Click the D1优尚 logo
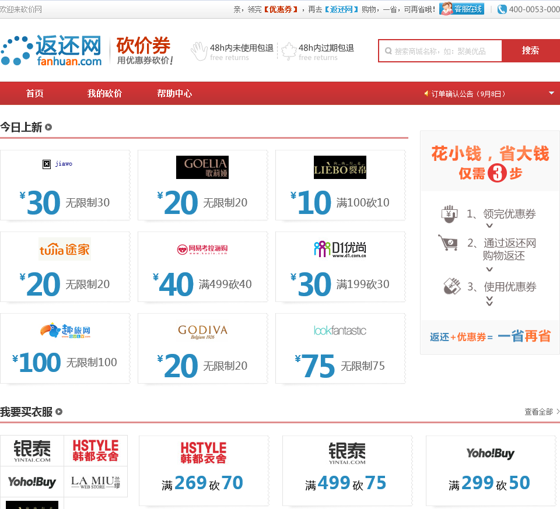 [x=340, y=249]
